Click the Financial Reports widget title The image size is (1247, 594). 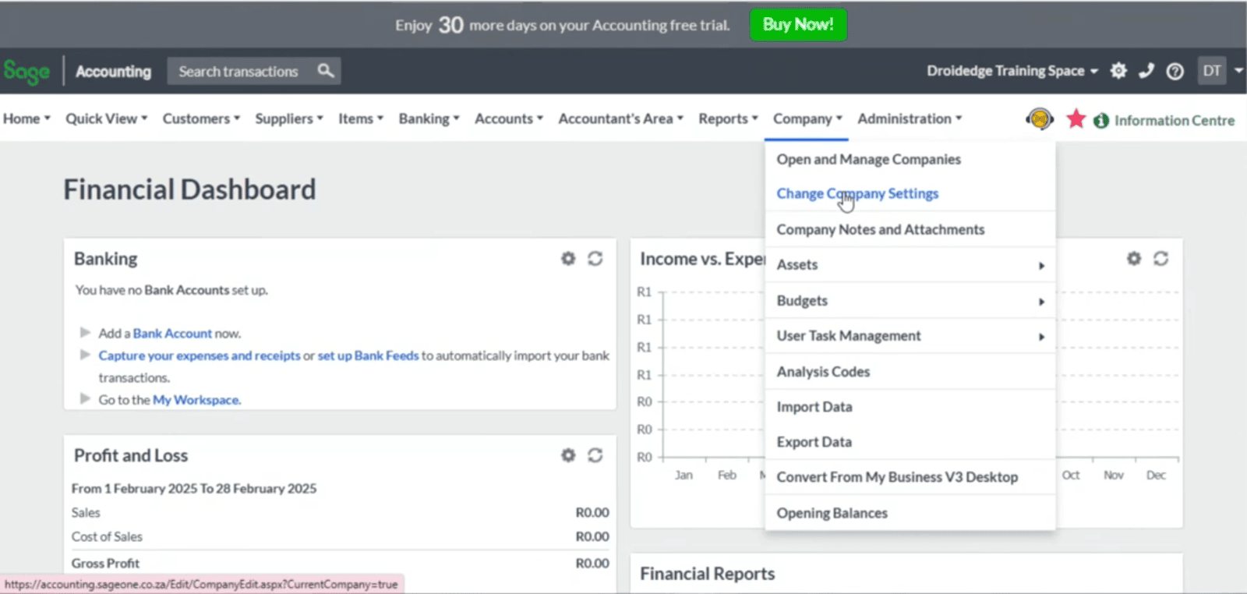708,574
